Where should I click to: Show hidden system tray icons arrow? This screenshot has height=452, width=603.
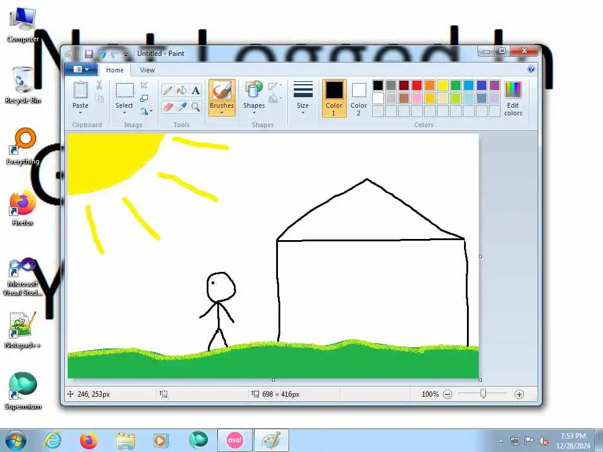click(501, 441)
